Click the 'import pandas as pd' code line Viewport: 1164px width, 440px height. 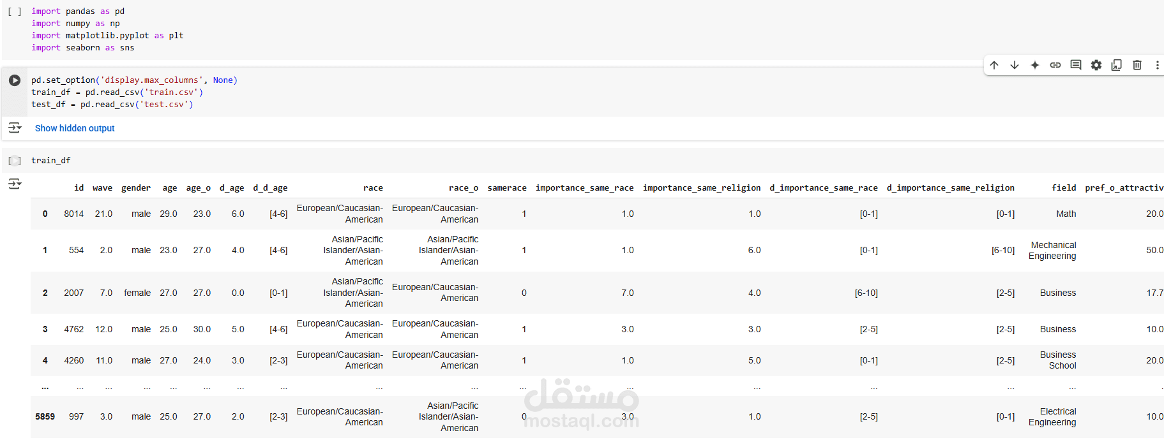pyautogui.click(x=78, y=11)
